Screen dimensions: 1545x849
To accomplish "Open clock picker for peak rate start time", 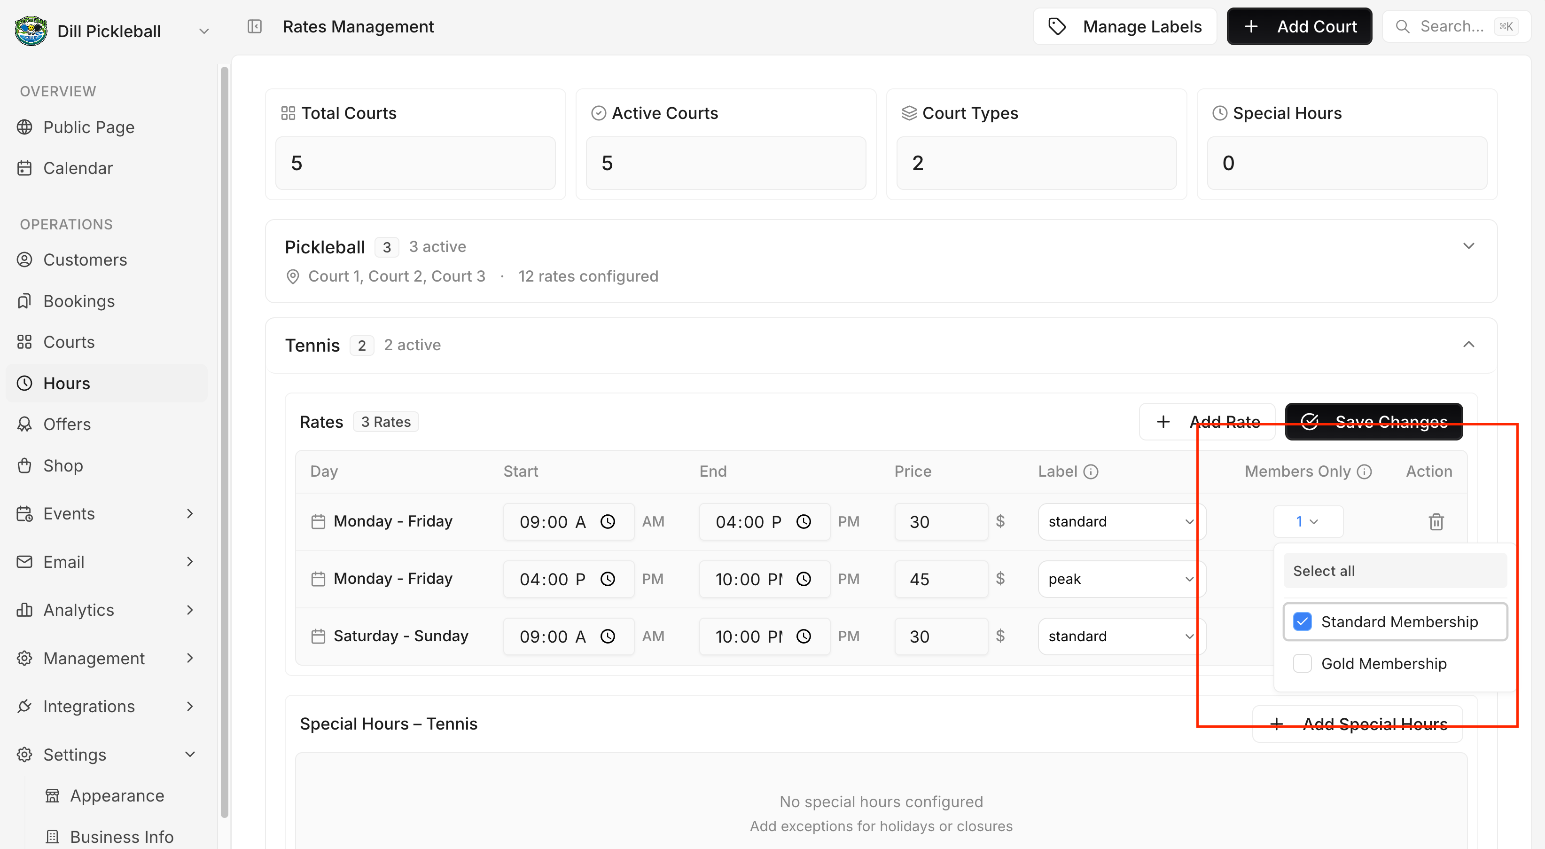I will point(608,579).
